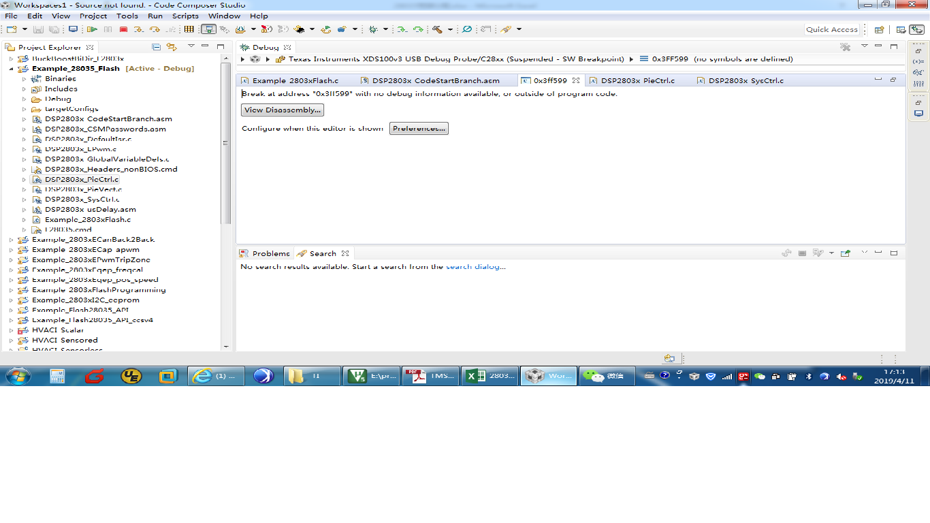
Task: Expand the targetConfigs folder
Action: pyautogui.click(x=25, y=109)
